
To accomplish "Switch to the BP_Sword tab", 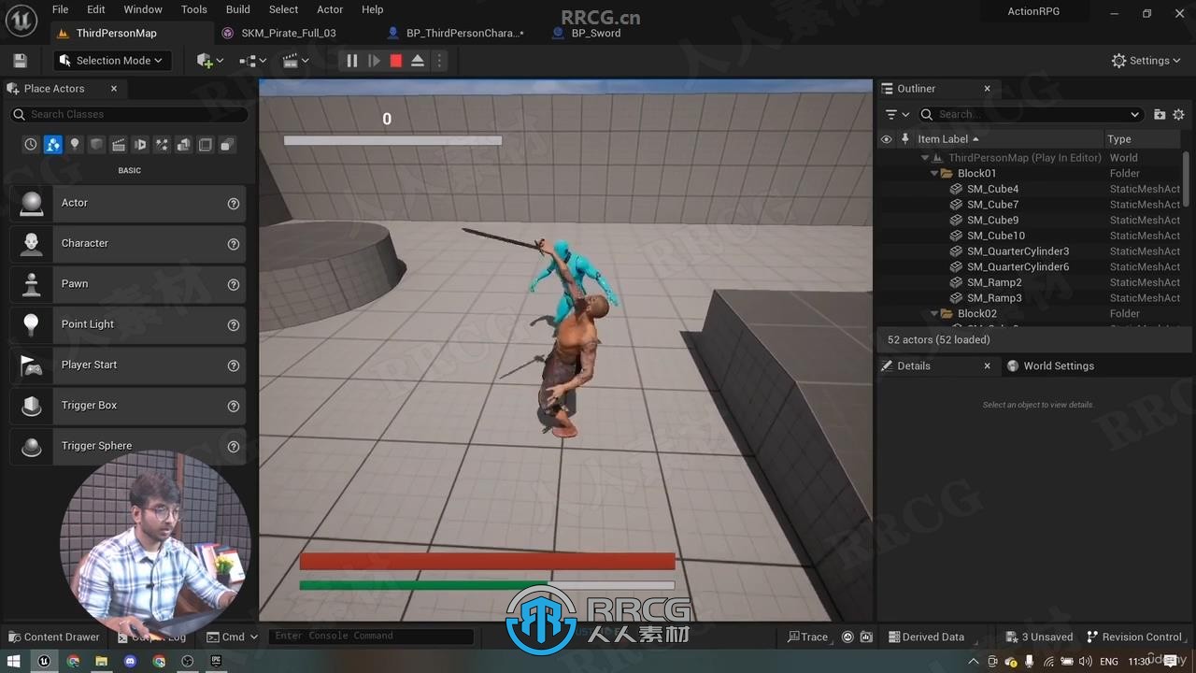I will pyautogui.click(x=596, y=33).
